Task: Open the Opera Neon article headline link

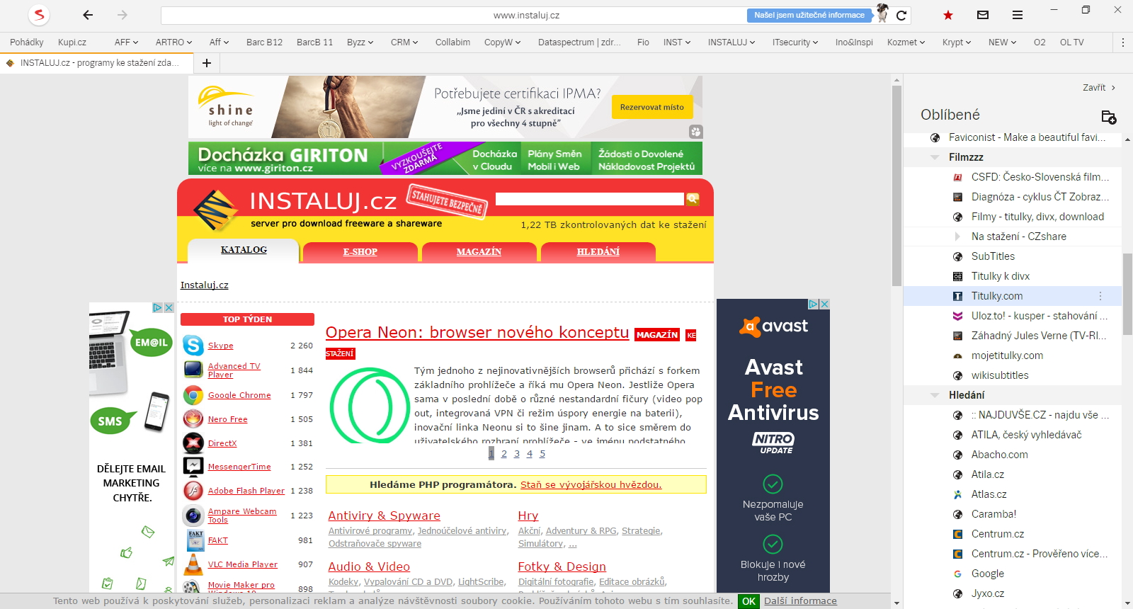Action: click(477, 332)
